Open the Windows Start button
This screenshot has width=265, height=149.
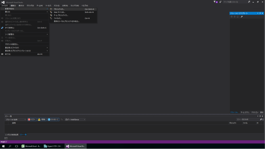3,146
